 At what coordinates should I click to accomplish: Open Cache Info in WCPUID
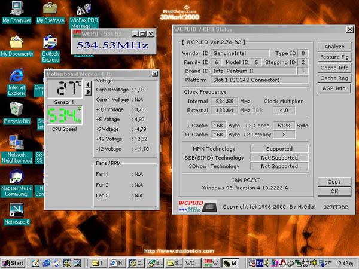(334, 68)
